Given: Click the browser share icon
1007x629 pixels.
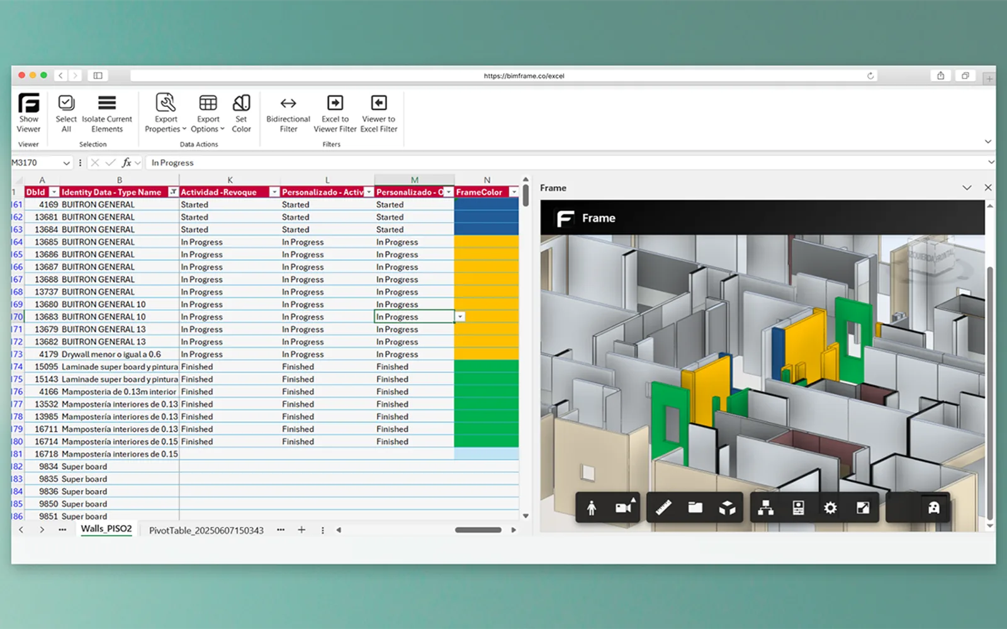Looking at the screenshot, I should (940, 75).
